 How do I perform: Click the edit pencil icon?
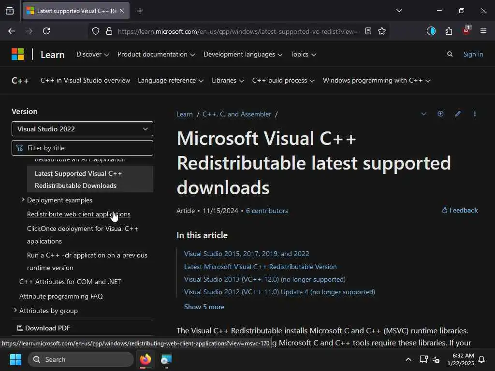click(458, 114)
